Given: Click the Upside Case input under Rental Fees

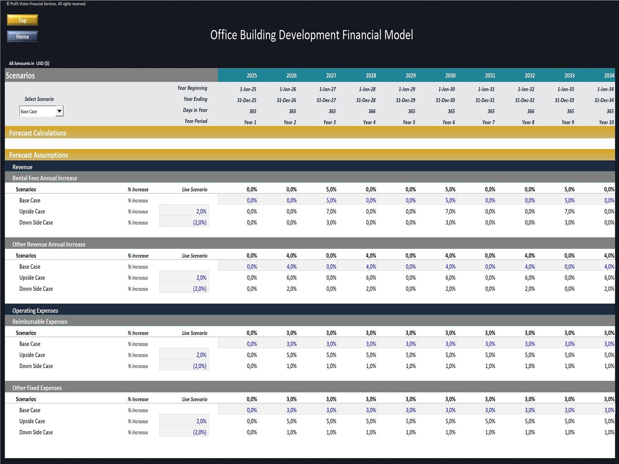Looking at the screenshot, I should (184, 212).
